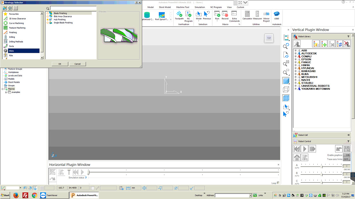Open the Custom ribbon tab
The width and height of the screenshot is (355, 199).
240,7
